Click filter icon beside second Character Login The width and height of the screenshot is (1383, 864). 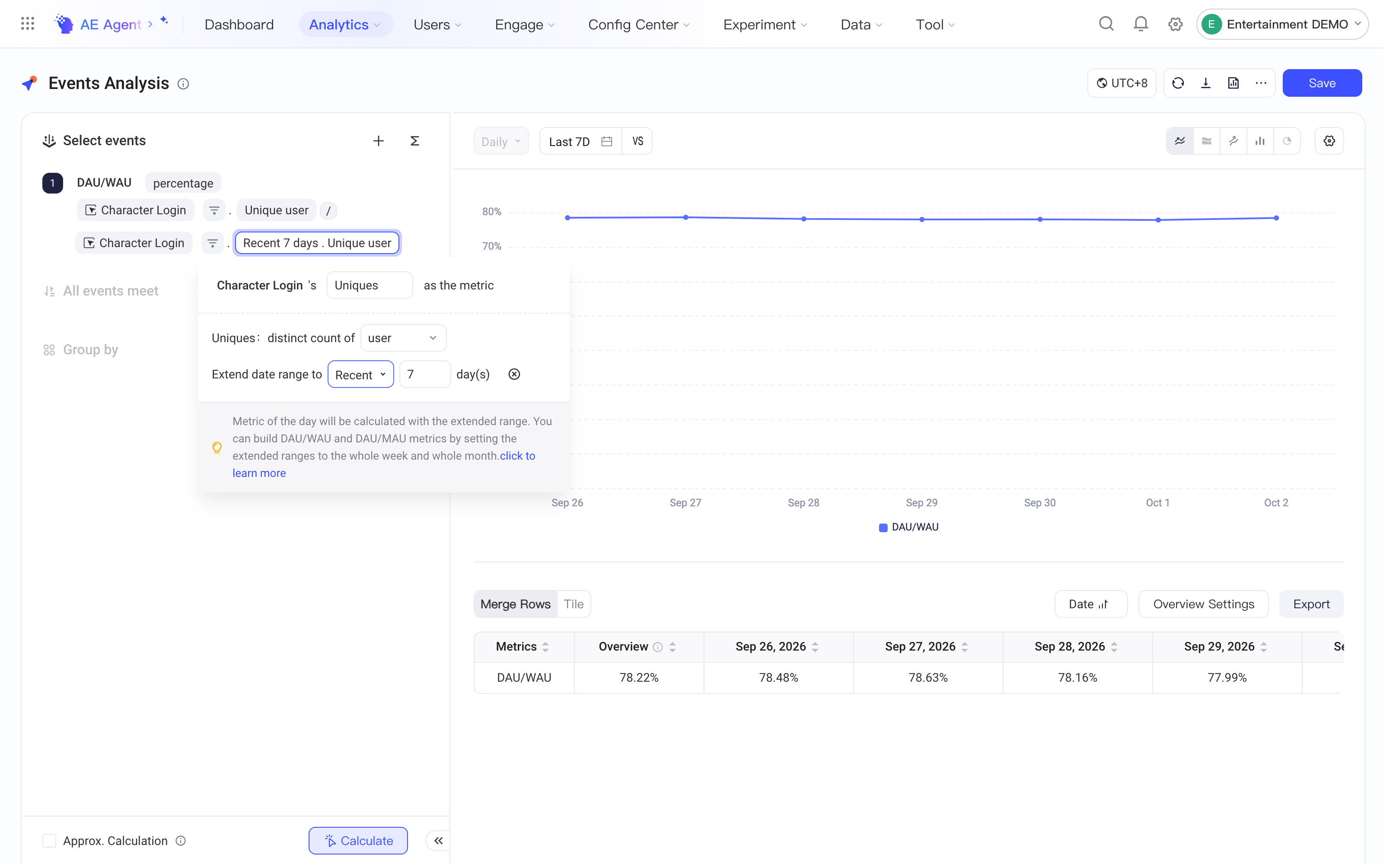coord(213,243)
